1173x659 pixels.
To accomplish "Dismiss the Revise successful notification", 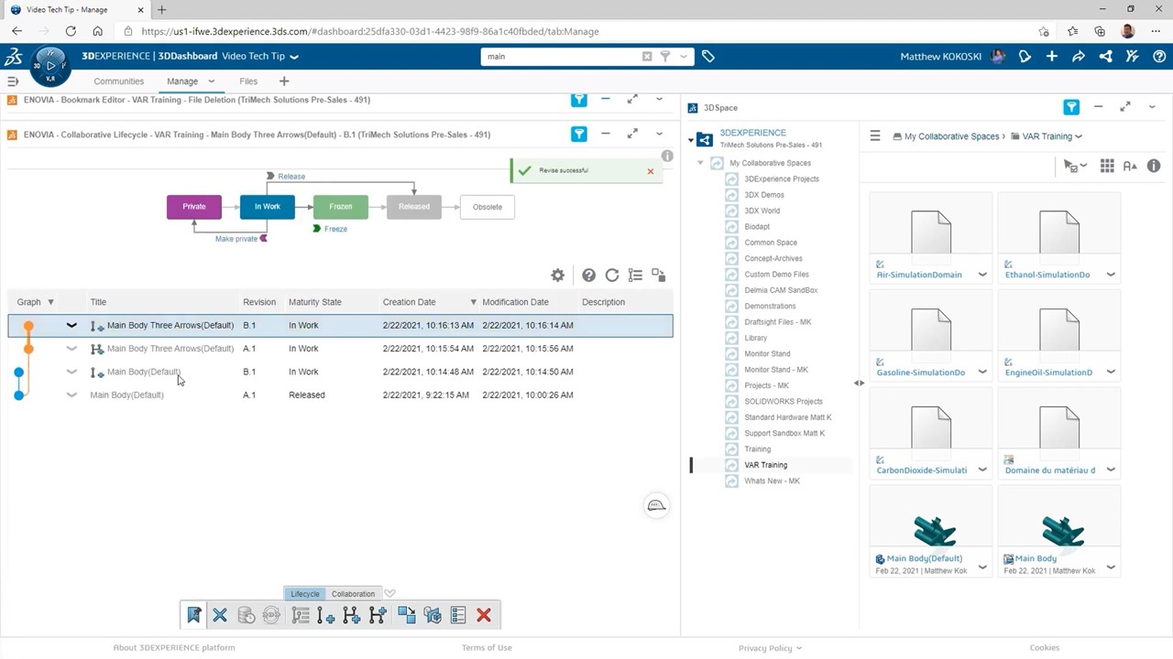I will (x=651, y=171).
